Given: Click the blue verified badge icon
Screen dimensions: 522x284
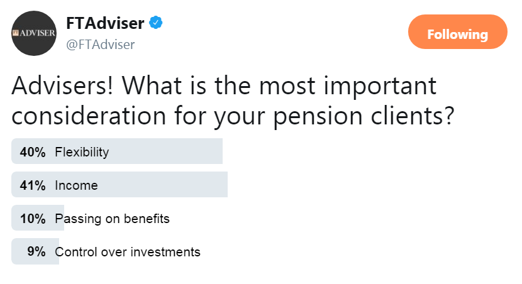Looking at the screenshot, I should click(x=155, y=23).
